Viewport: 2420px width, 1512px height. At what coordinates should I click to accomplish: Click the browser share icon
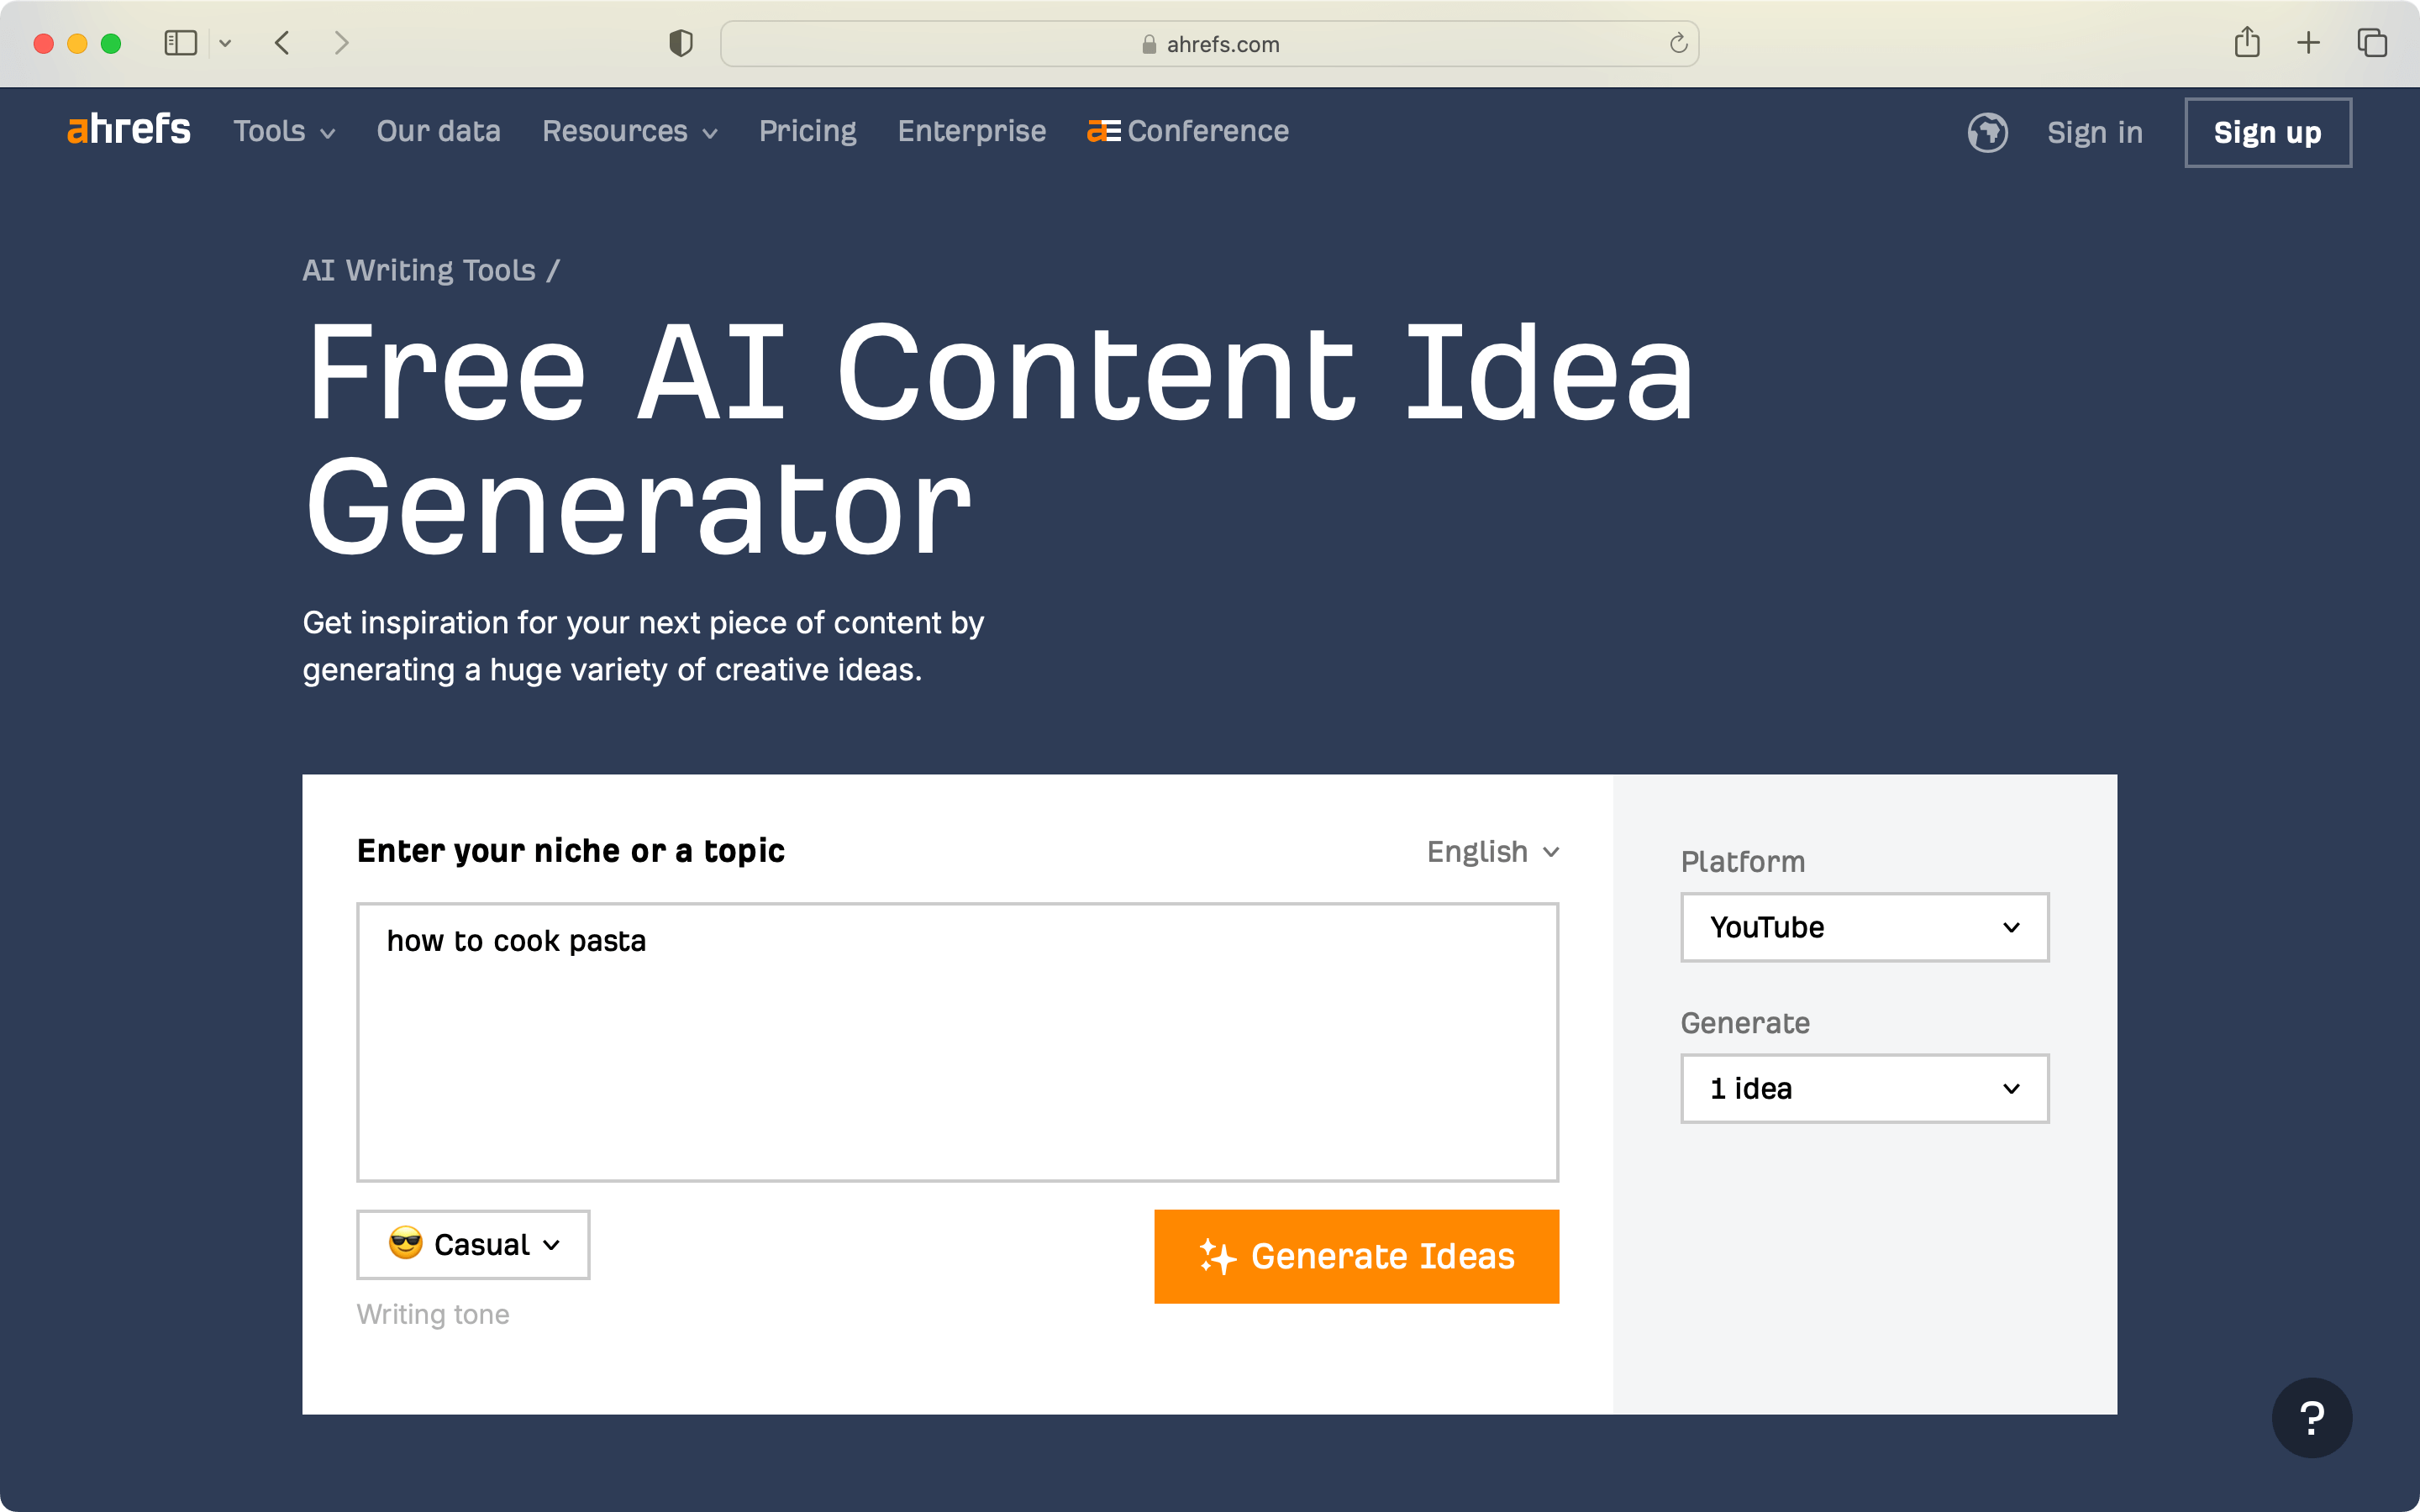2248,44
